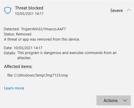134x108 pixels.
Task: Select the Threat blocked heading
Action: coord(29,8)
